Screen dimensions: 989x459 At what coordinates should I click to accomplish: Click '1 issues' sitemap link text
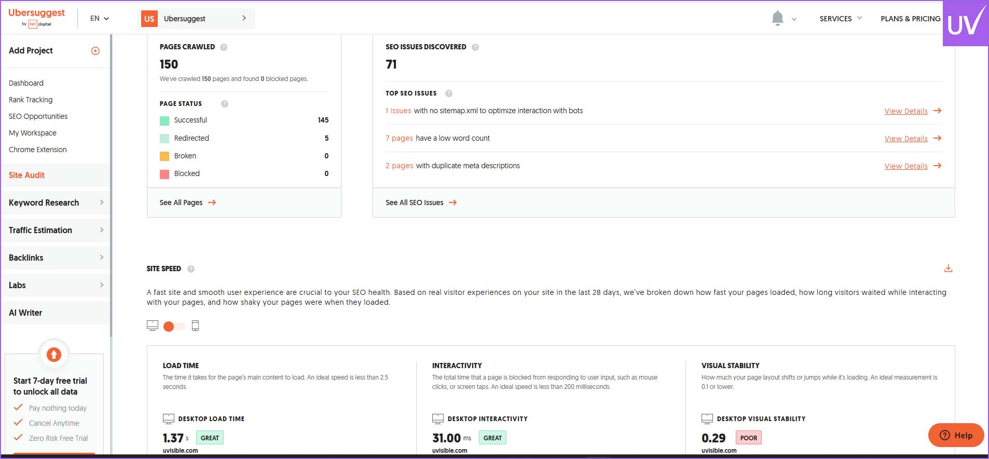399,111
